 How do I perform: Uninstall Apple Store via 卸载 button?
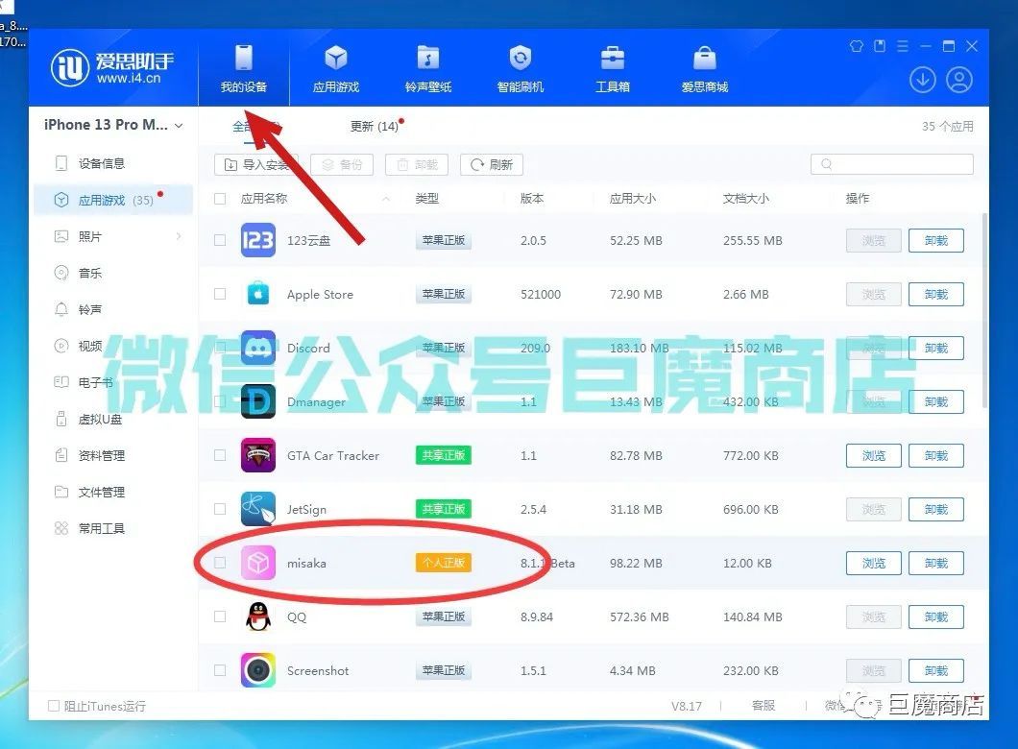click(x=935, y=294)
